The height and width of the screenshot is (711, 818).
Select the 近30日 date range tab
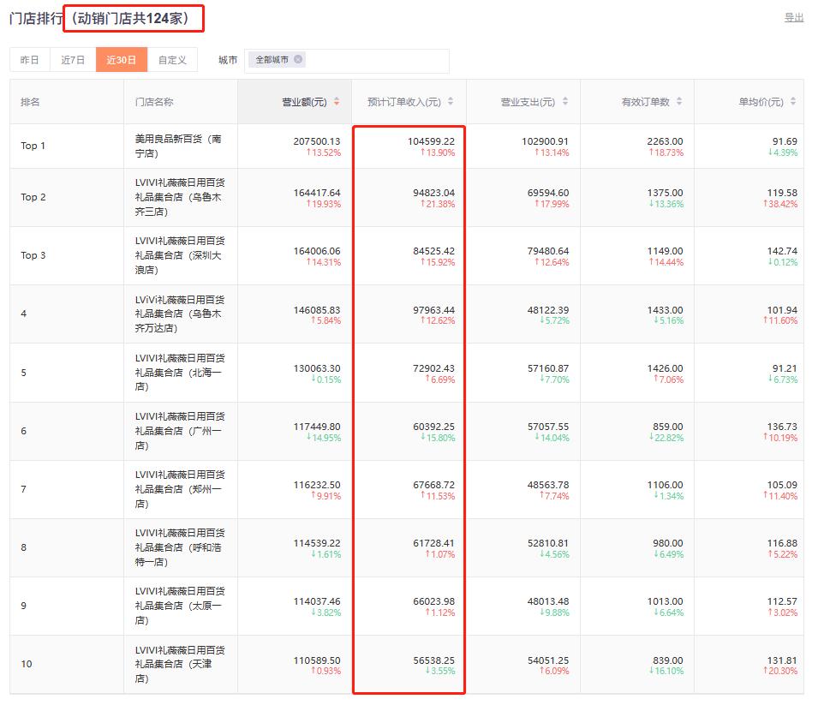pos(122,60)
